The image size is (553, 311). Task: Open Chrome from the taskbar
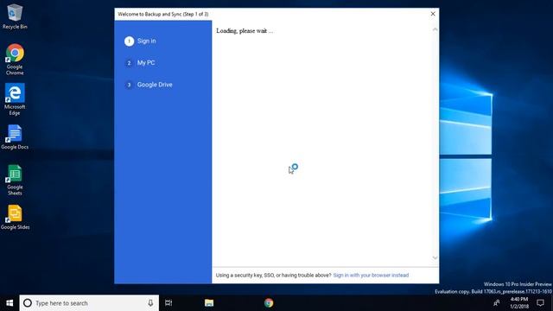pos(269,303)
